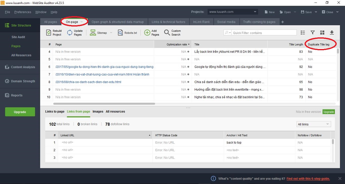Sort by Linked URL column header
This screenshot has width=345, height=184.
point(105,135)
